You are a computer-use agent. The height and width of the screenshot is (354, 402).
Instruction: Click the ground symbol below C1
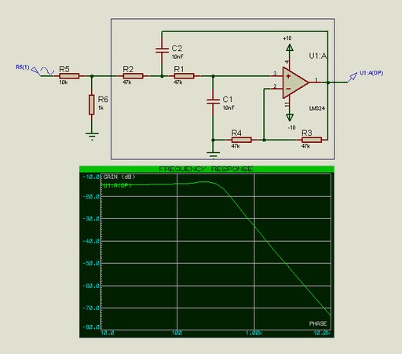pyautogui.click(x=213, y=155)
